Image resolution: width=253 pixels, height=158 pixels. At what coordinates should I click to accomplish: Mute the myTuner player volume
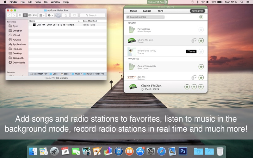tap(201, 87)
